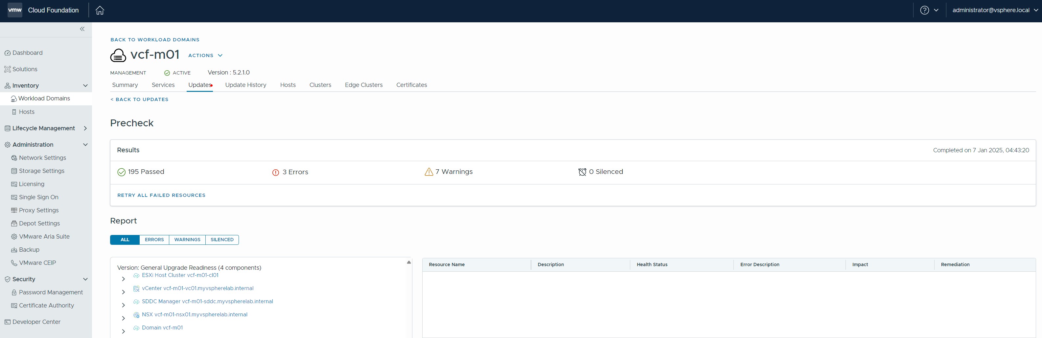Open Storage Settings icon
Viewport: 1042px width, 338px height.
[x=14, y=171]
